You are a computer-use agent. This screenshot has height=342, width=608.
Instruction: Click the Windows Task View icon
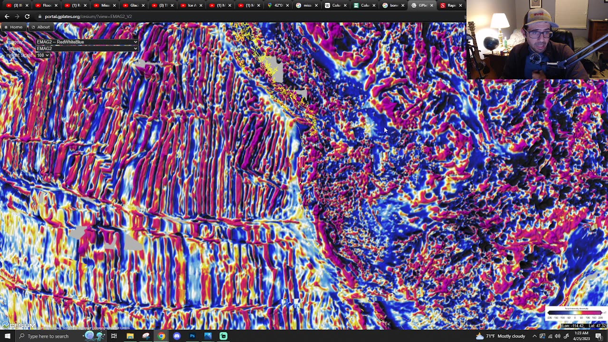[114, 336]
